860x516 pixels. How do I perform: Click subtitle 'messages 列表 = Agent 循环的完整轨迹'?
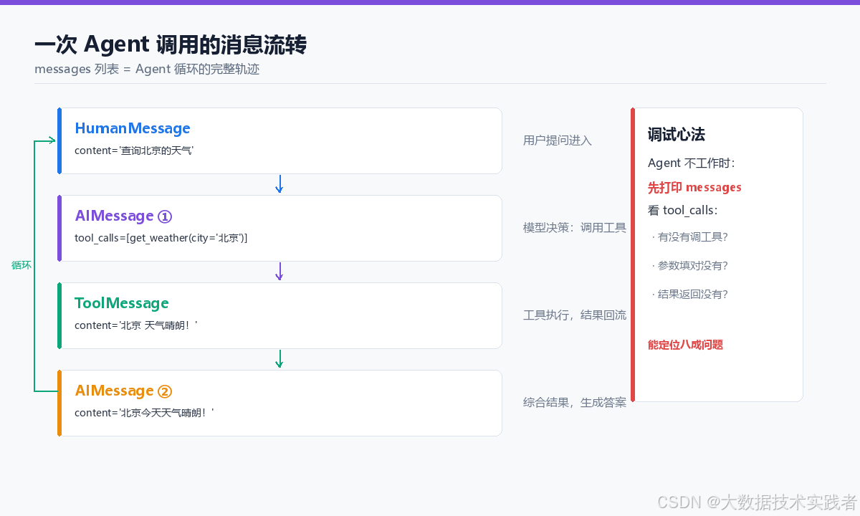pos(147,70)
